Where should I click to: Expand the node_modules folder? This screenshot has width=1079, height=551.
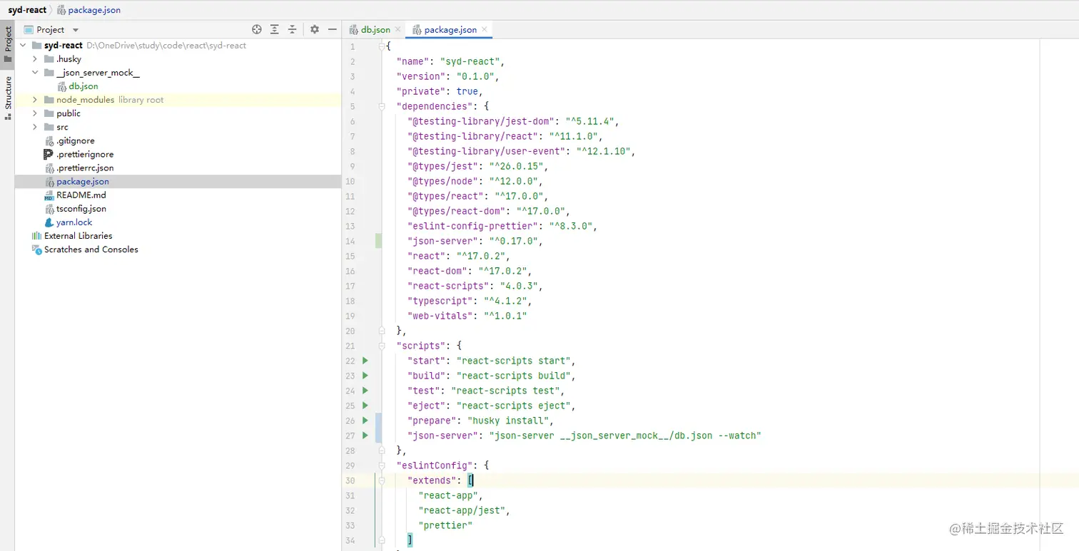(x=34, y=100)
